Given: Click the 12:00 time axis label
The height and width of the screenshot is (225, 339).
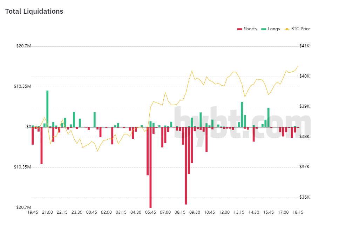Looking at the screenshot, I should click(224, 212).
